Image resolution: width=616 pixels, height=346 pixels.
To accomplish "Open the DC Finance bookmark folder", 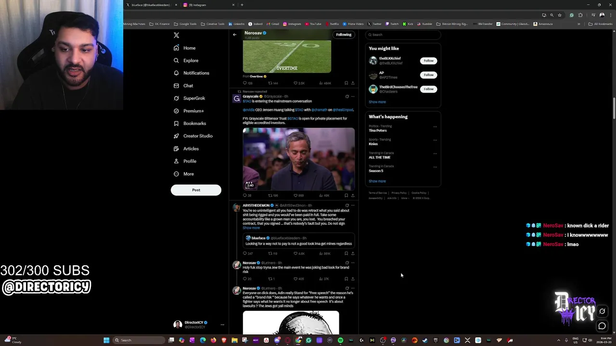I will tap(160, 24).
